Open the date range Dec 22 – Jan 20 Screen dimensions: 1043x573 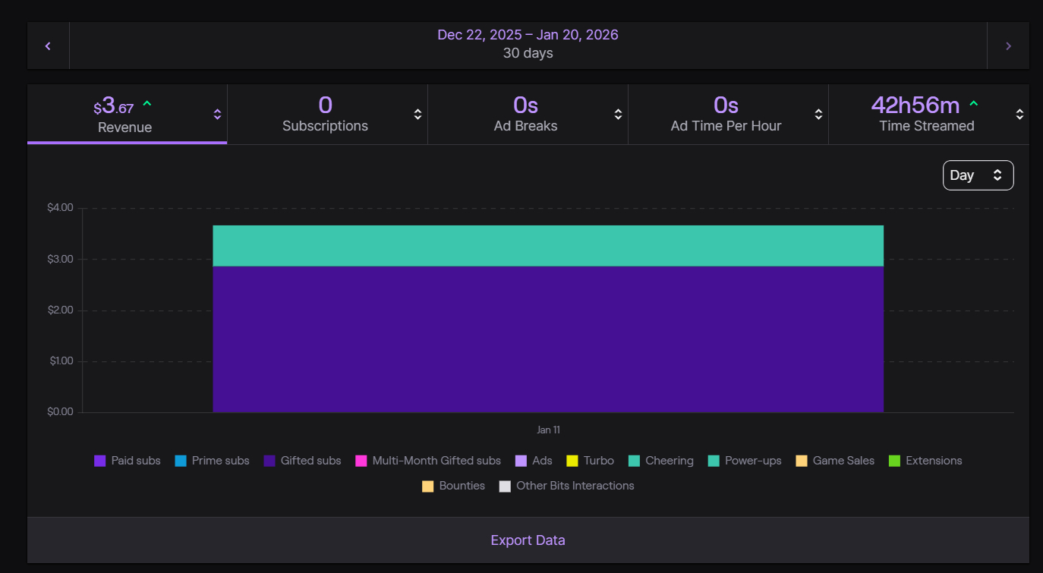click(x=528, y=35)
